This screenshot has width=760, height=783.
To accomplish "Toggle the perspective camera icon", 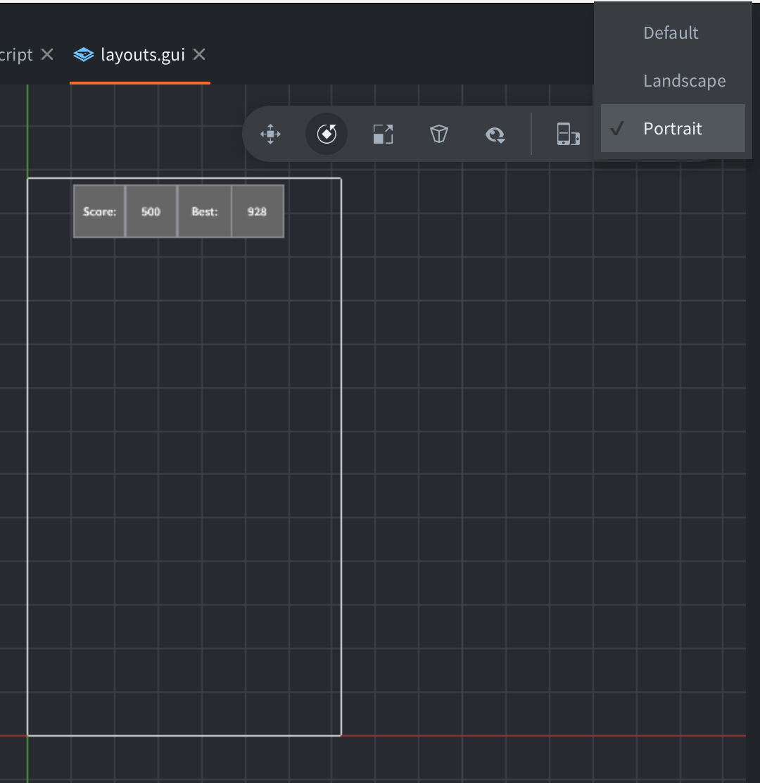I will [439, 134].
